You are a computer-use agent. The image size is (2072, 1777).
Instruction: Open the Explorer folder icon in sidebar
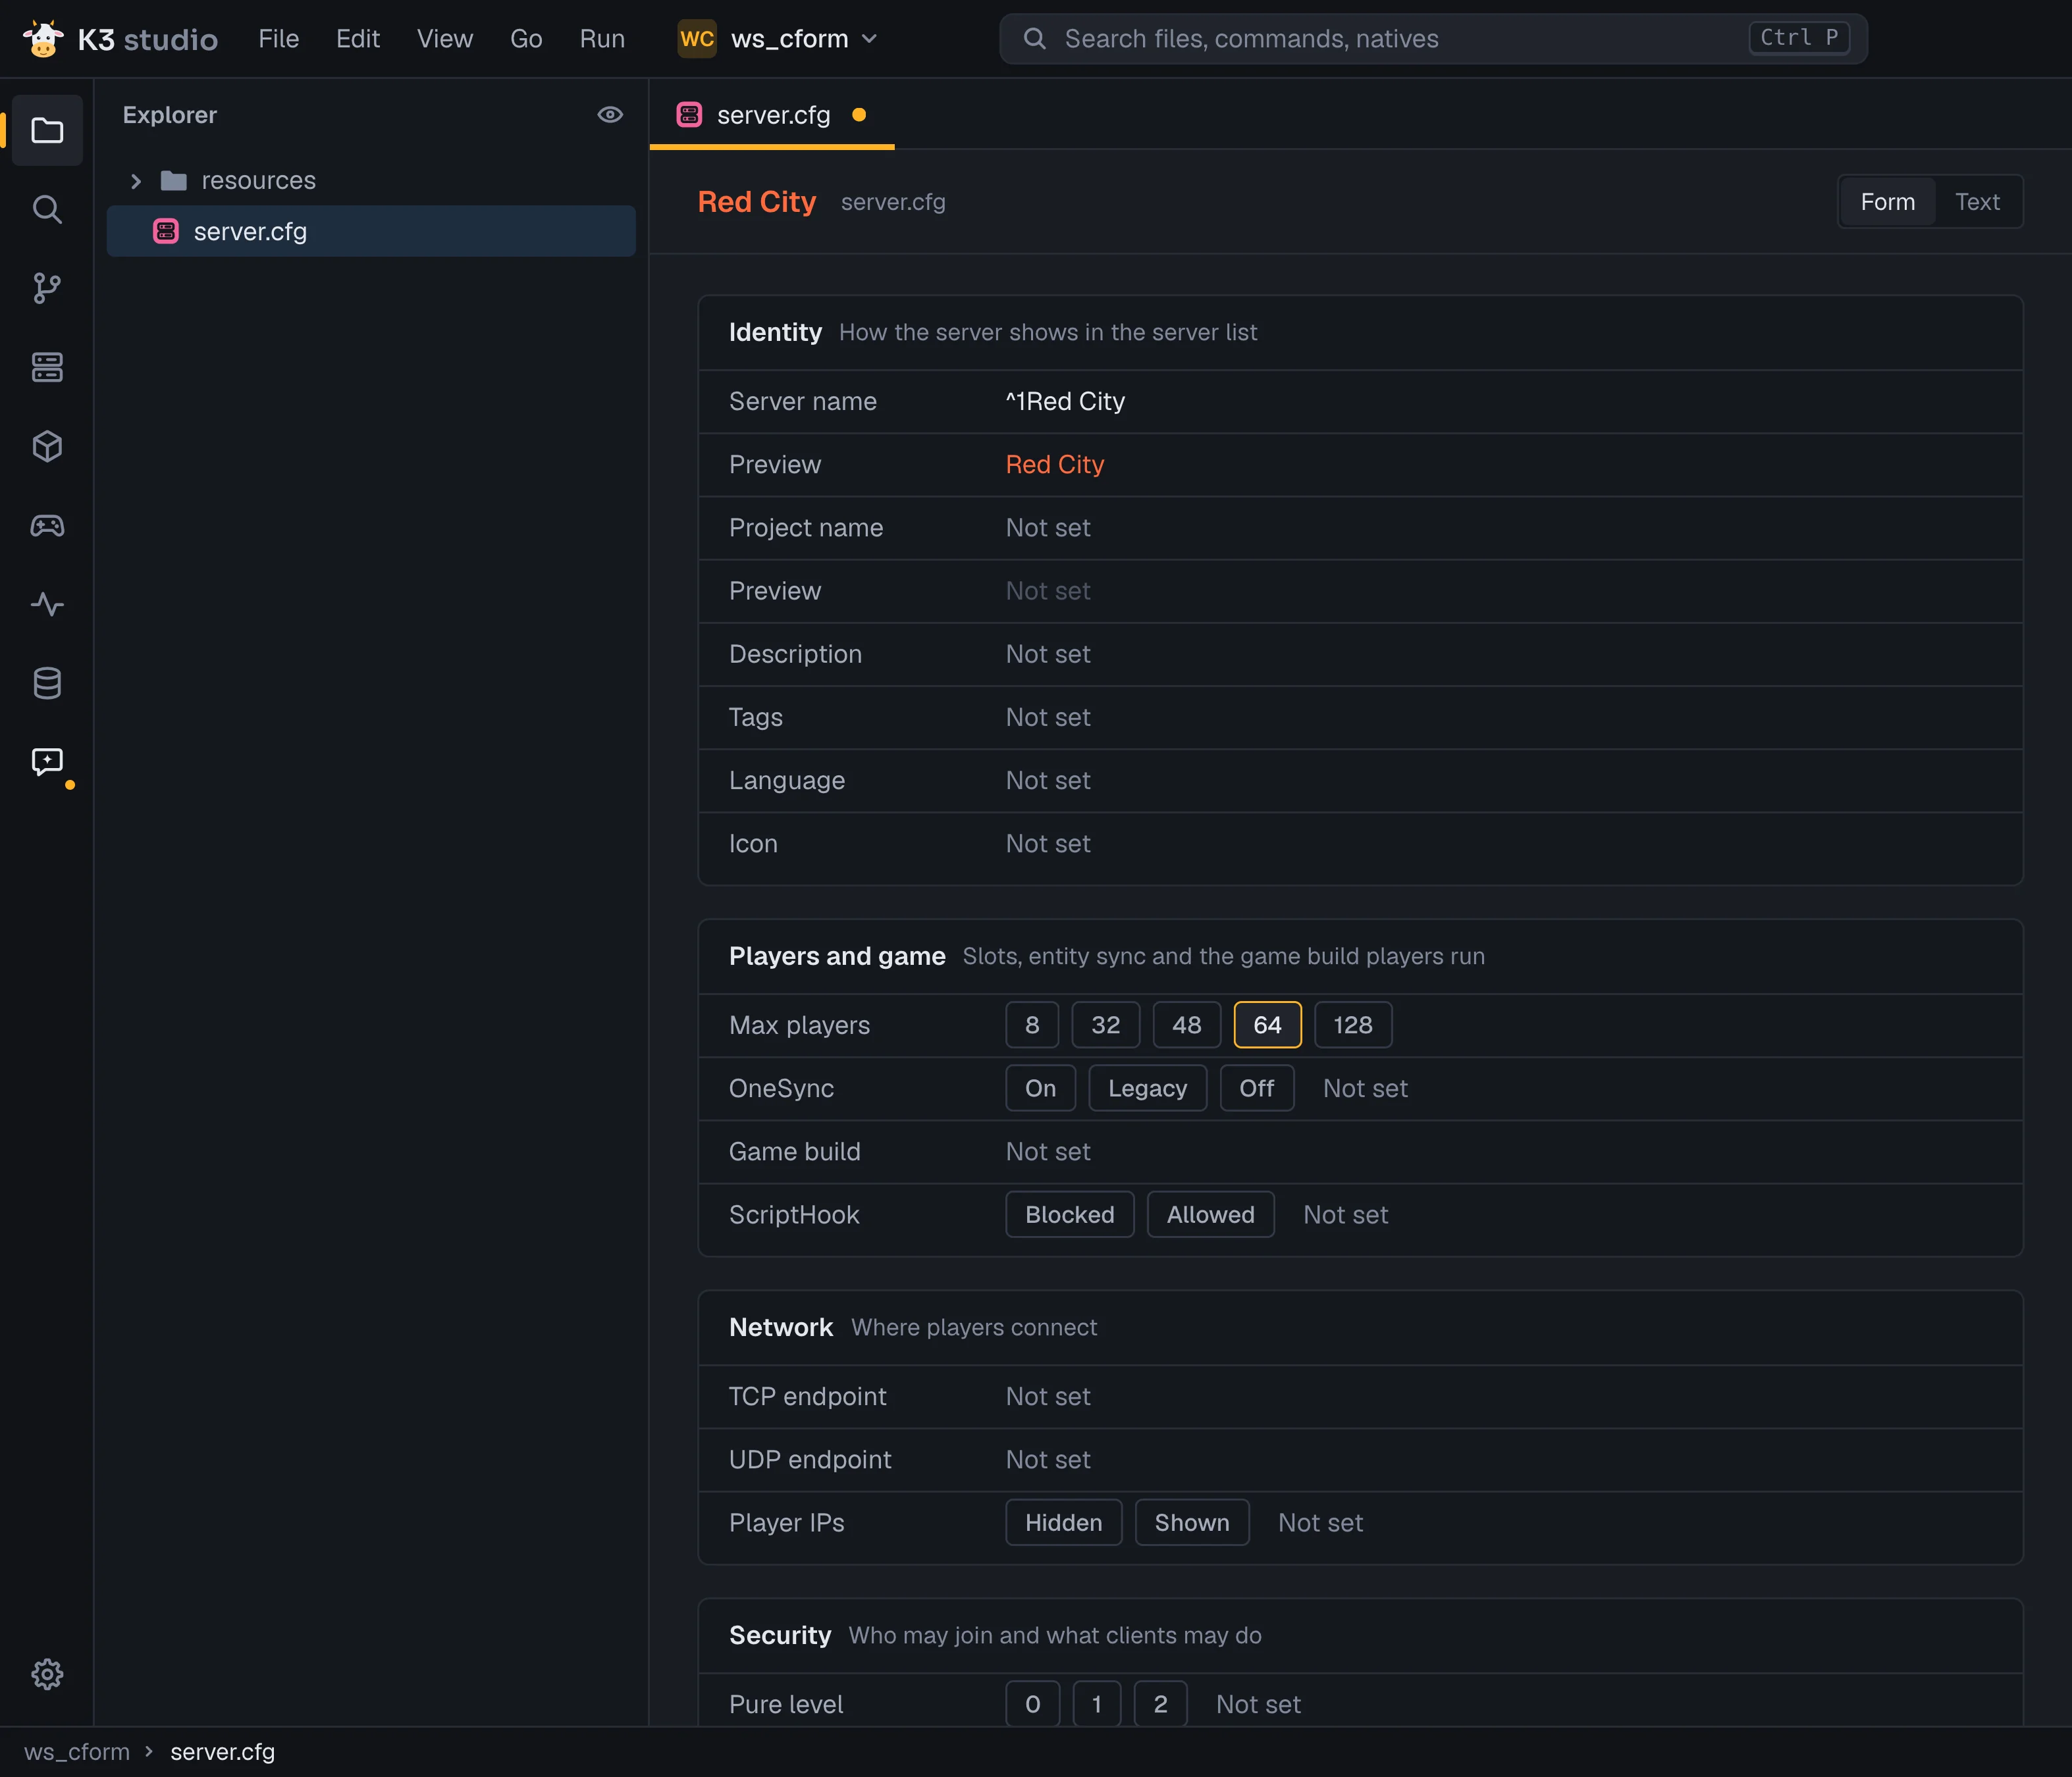pos(47,131)
